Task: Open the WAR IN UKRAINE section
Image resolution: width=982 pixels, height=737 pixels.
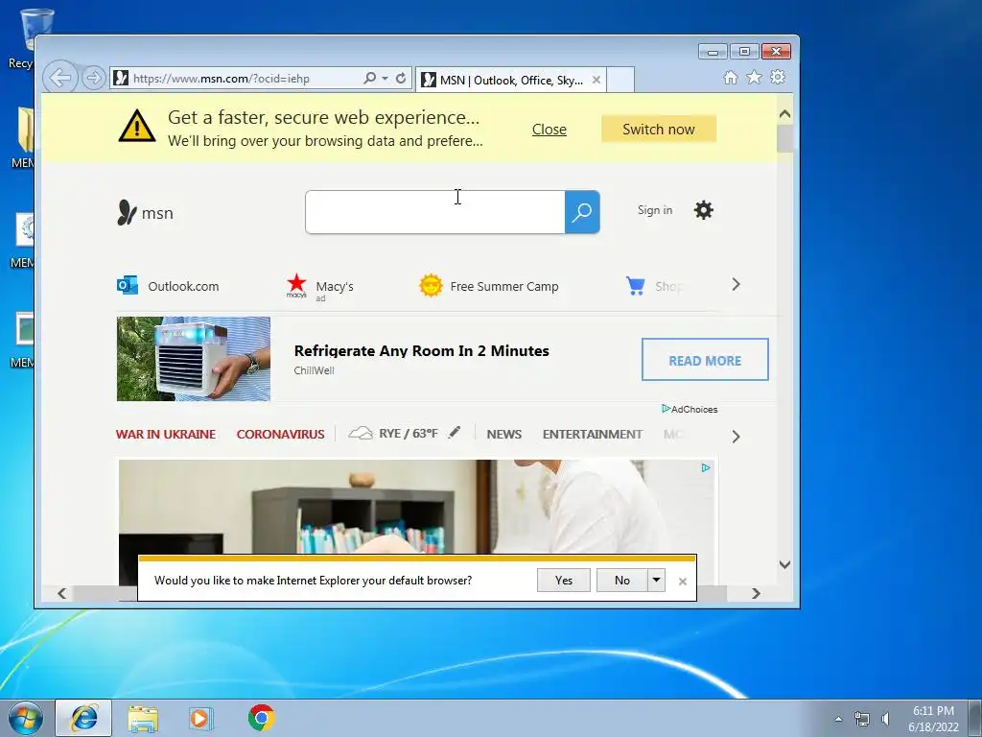Action: (166, 435)
